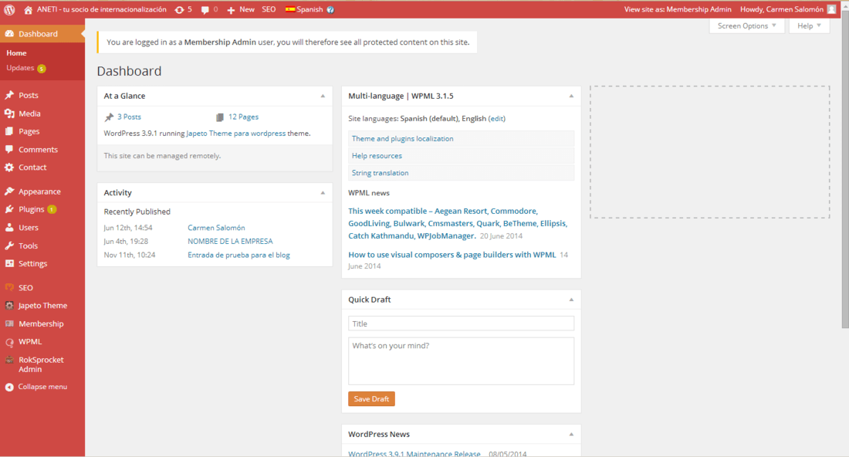The height and width of the screenshot is (457, 849).
Task: Open the Membership menu label
Action: coord(41,323)
